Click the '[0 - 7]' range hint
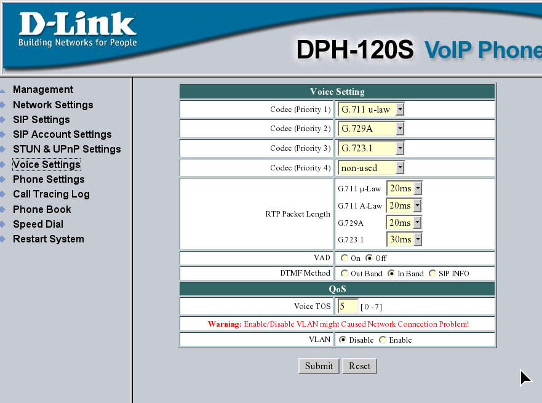The height and width of the screenshot is (403, 542). click(x=371, y=307)
